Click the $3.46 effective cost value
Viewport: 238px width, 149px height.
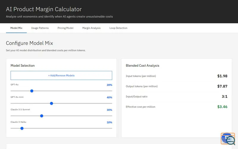click(x=222, y=107)
